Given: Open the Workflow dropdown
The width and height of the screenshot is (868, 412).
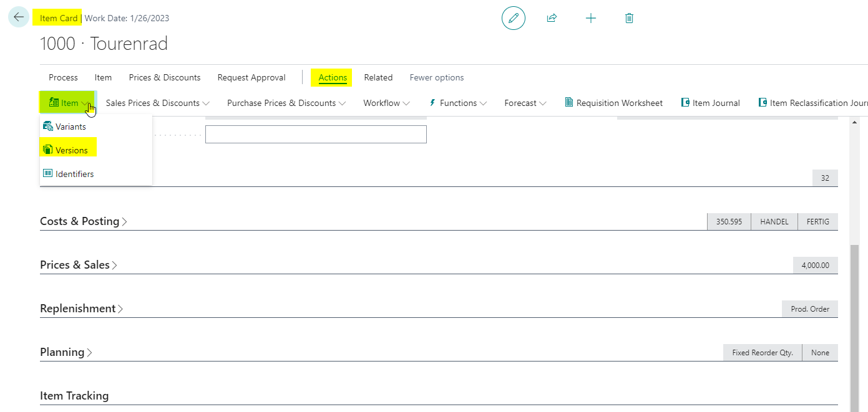Looking at the screenshot, I should (x=387, y=103).
